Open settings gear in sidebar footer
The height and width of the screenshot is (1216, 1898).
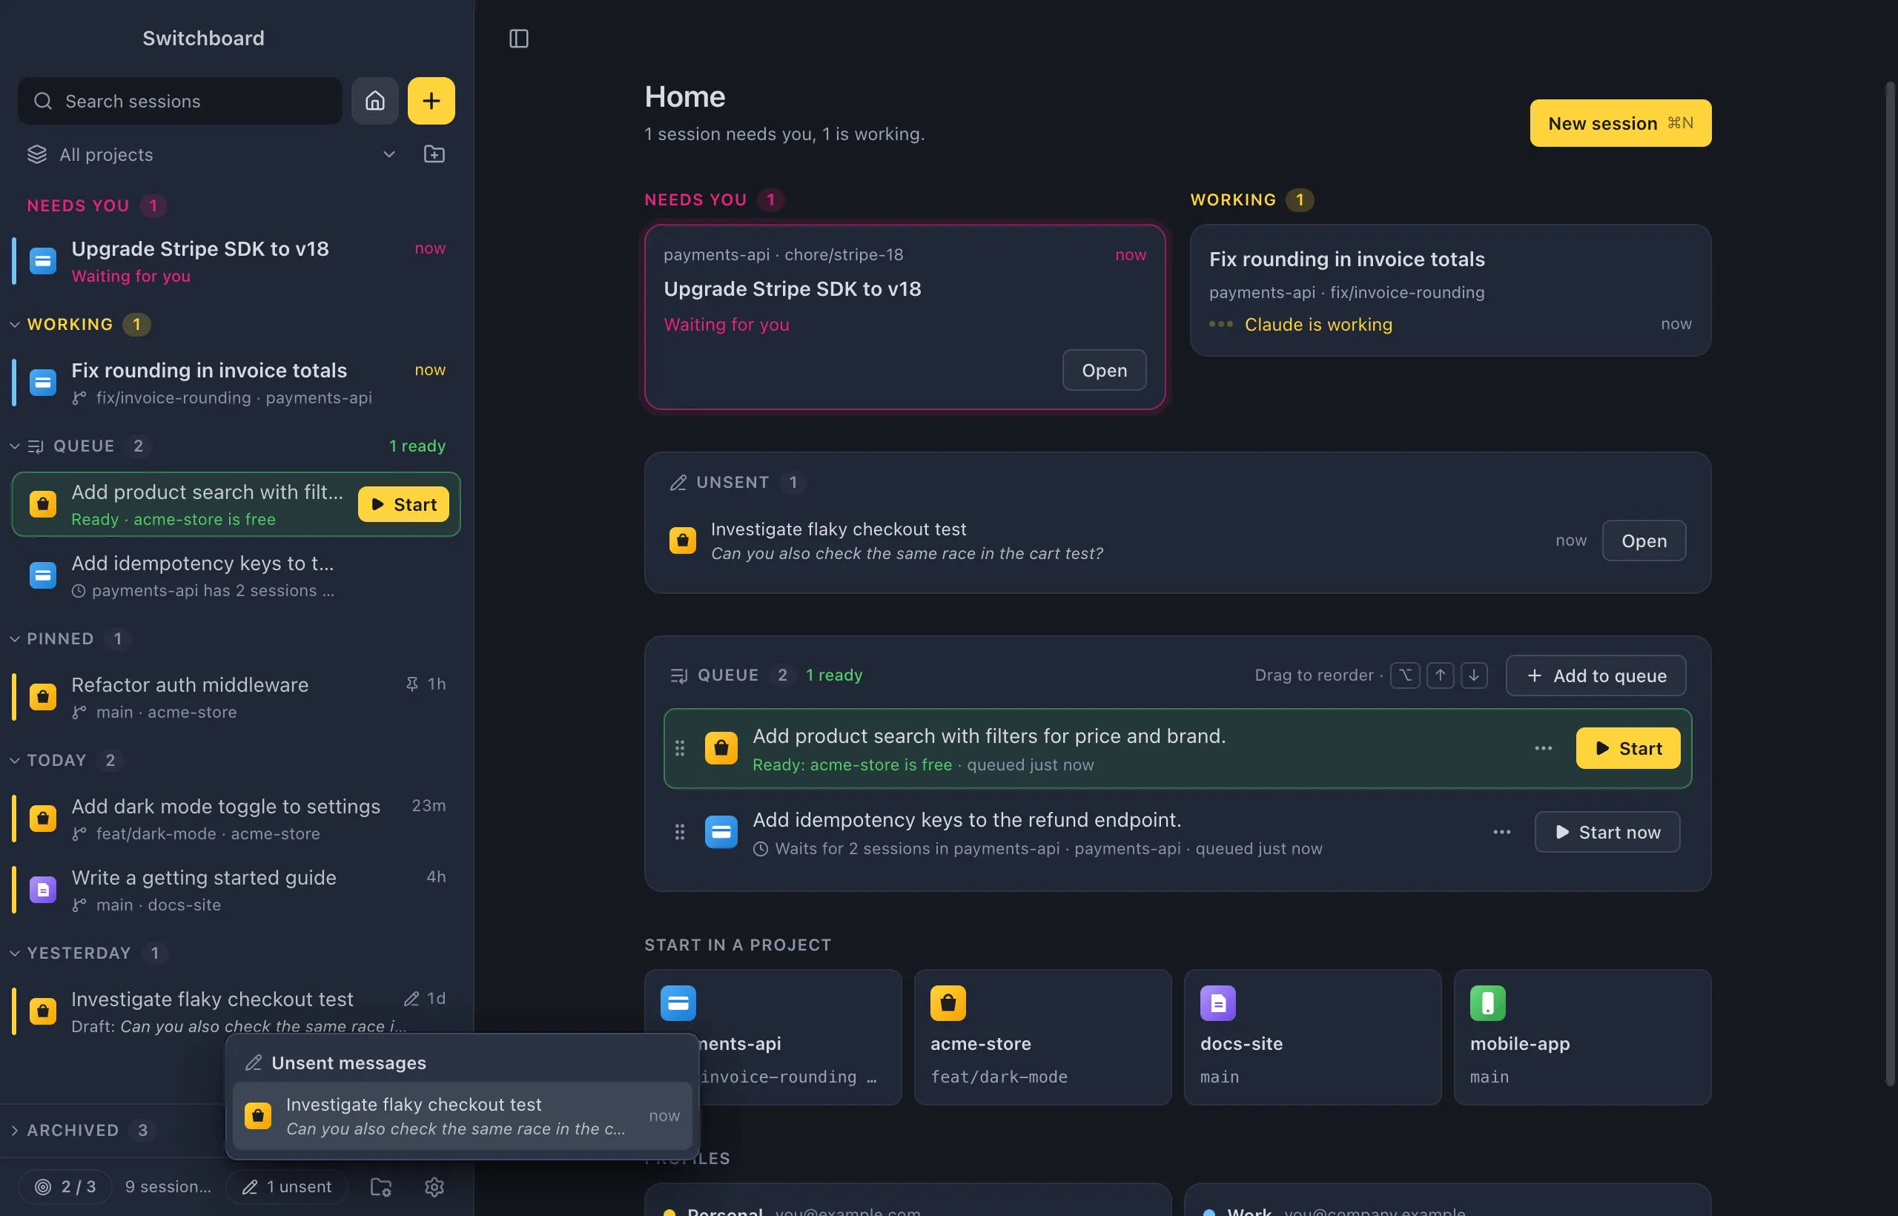tap(434, 1187)
